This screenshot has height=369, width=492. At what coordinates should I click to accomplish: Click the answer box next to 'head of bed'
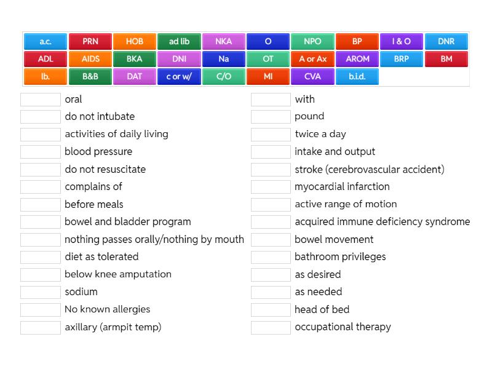point(269,309)
